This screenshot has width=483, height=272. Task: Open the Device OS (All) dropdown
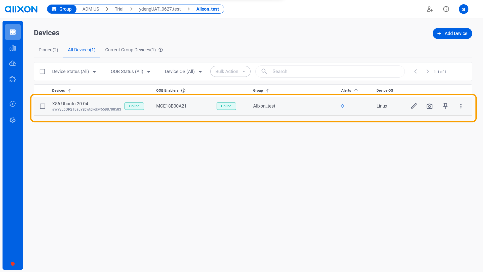183,72
